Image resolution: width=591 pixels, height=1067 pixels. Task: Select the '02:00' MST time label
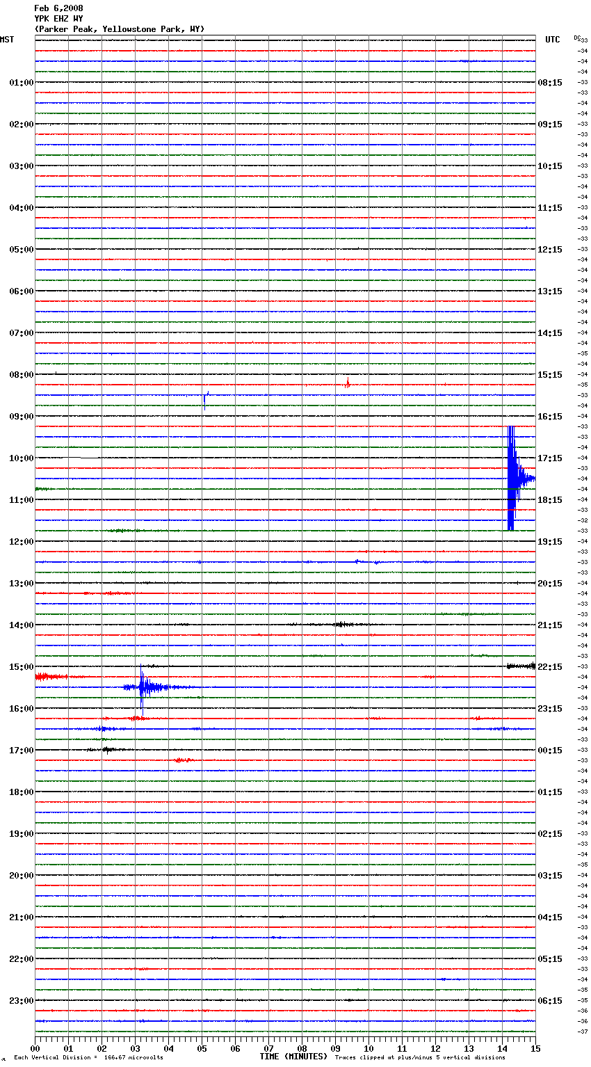22,125
